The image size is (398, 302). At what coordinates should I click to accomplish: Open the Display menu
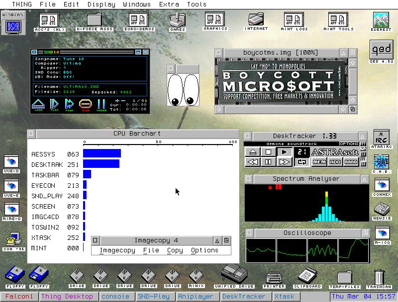(101, 4)
